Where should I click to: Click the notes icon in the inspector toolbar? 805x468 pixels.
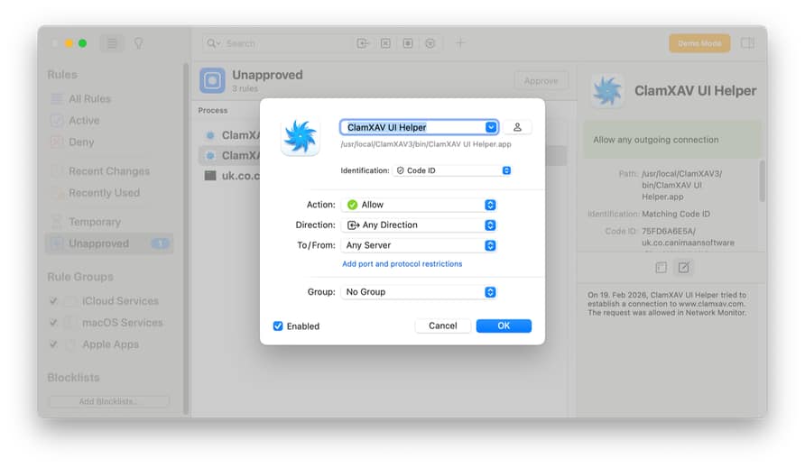click(x=662, y=267)
